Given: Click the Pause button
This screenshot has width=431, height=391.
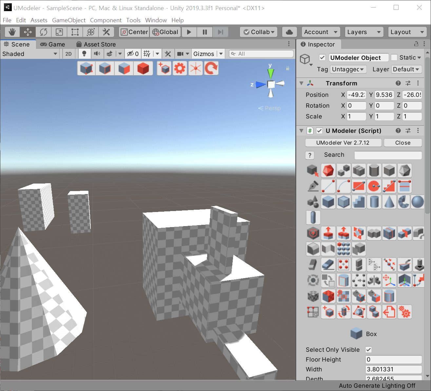Looking at the screenshot, I should [205, 32].
